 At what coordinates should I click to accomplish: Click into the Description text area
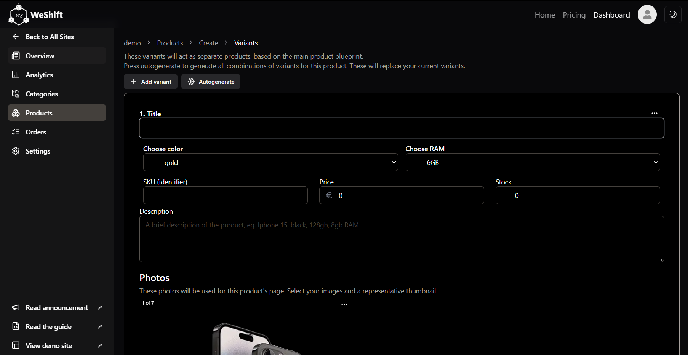click(402, 239)
